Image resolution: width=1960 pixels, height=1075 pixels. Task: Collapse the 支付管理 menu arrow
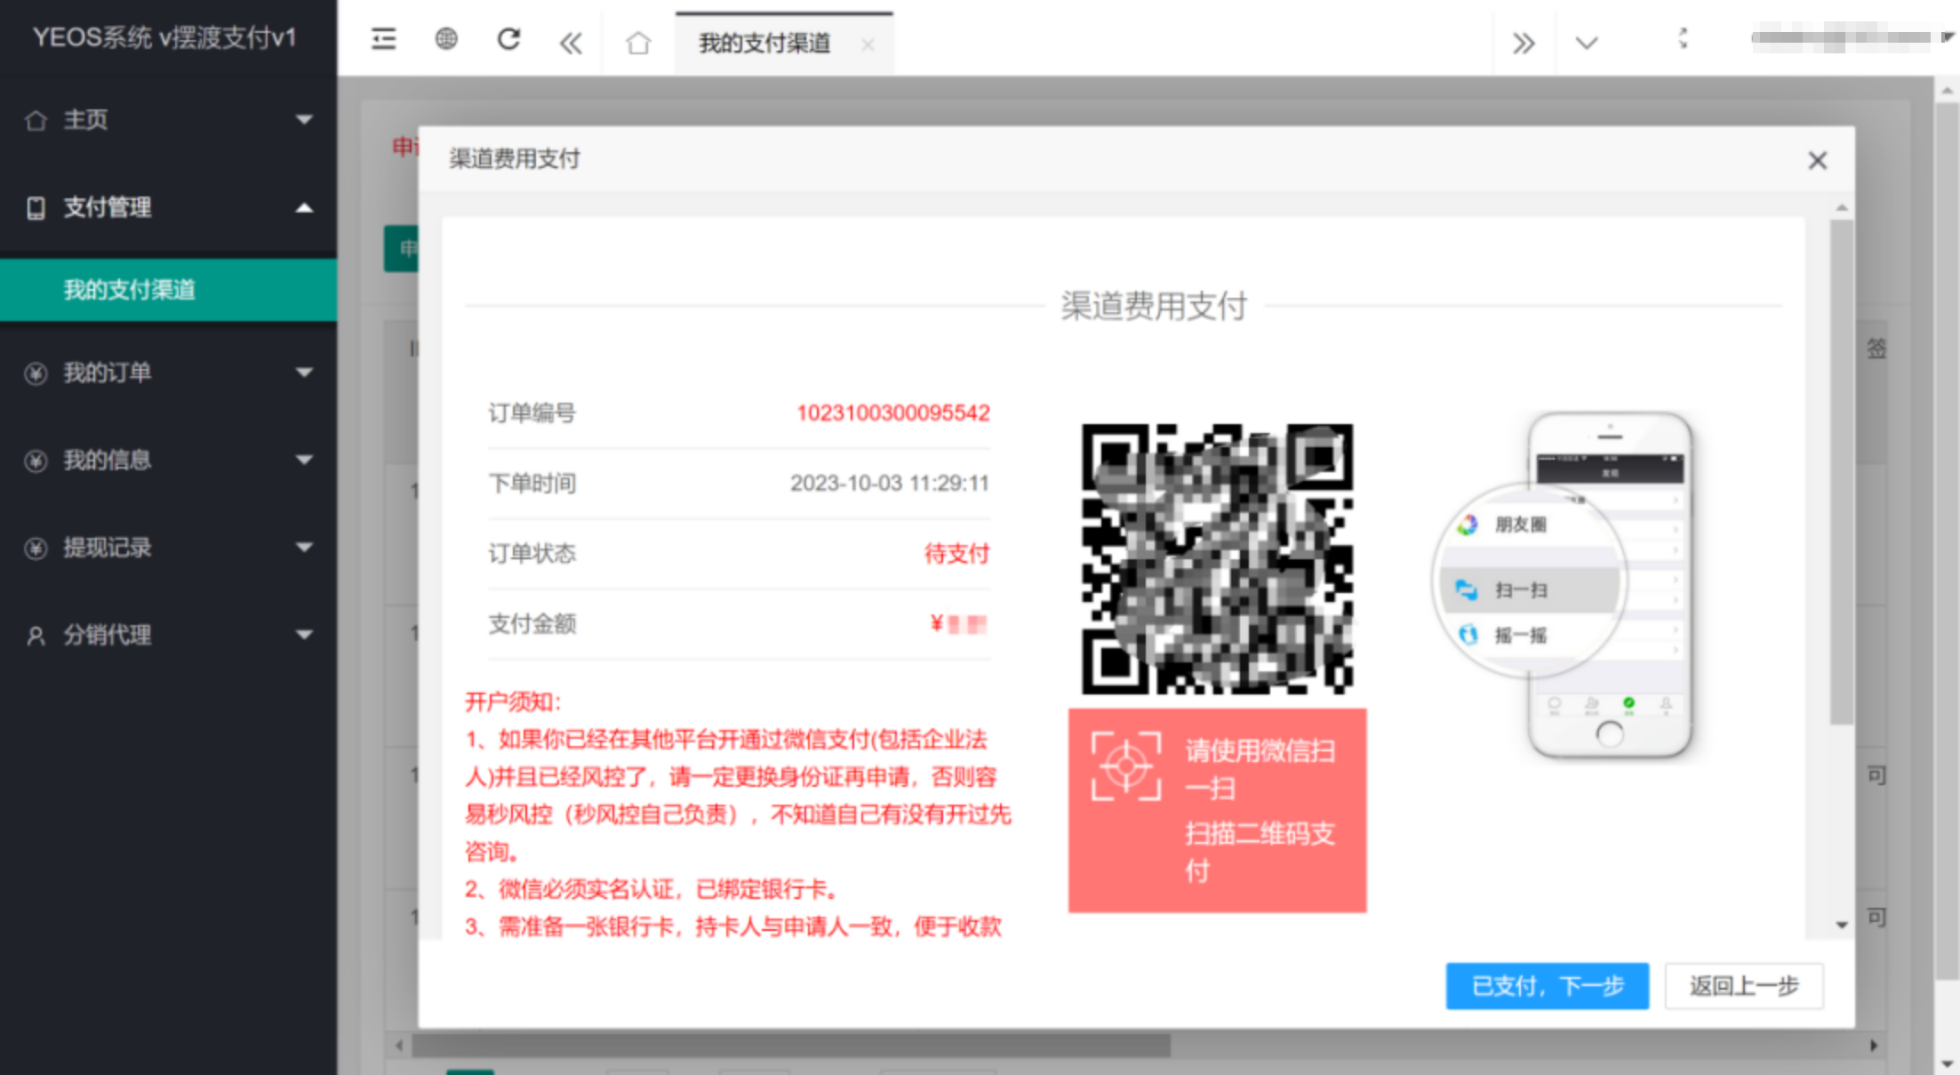coord(304,208)
